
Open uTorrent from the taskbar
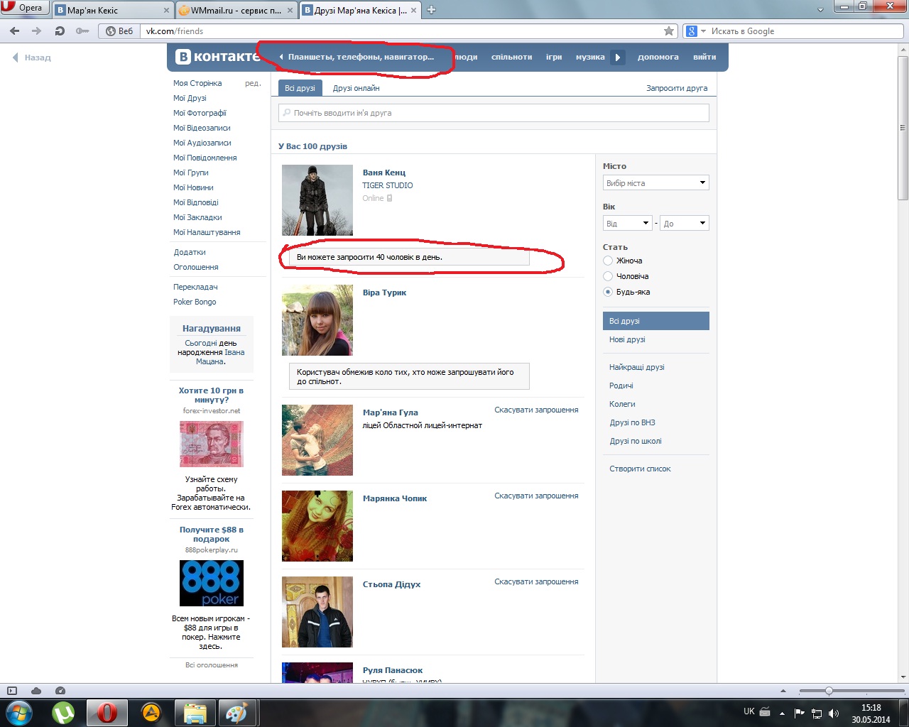(63, 712)
